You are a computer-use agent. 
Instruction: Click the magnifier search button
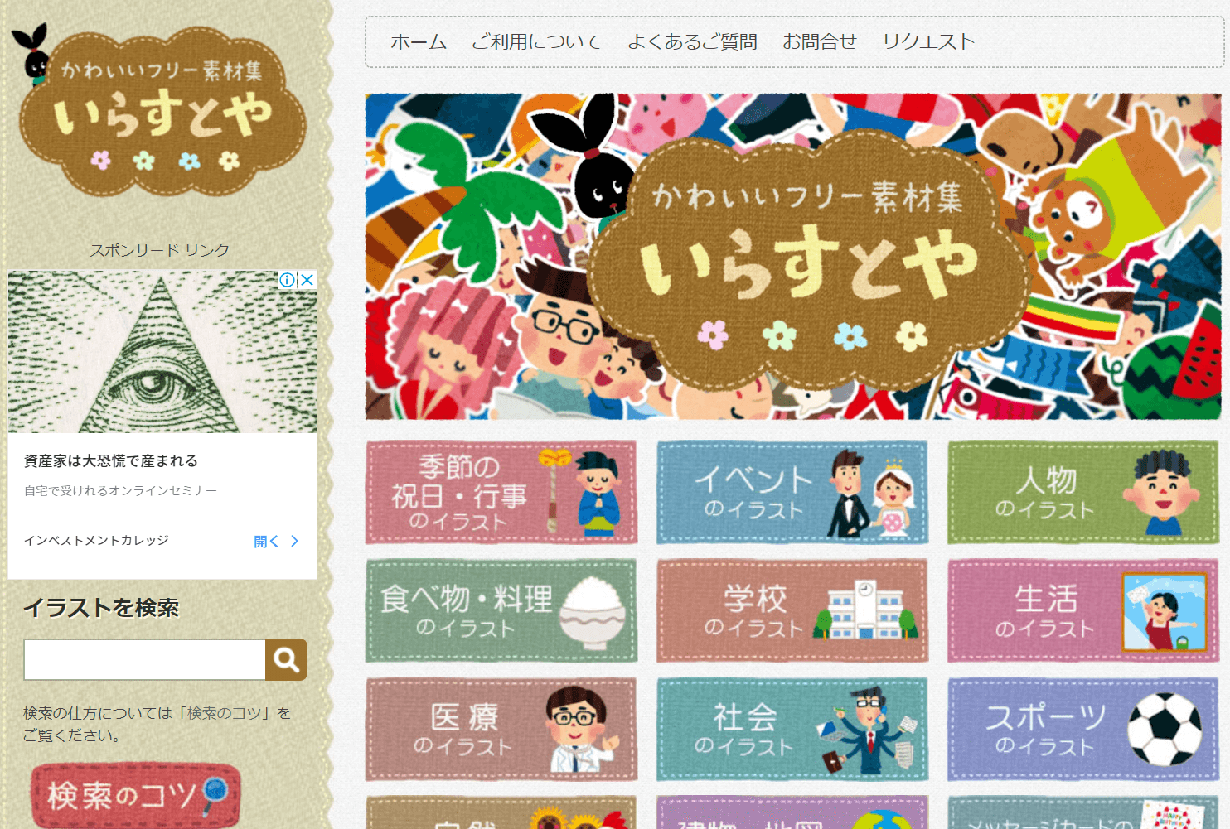pyautogui.click(x=287, y=659)
